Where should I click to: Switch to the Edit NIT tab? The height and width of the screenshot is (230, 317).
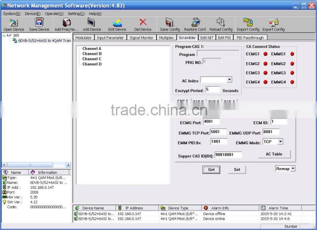click(206, 38)
